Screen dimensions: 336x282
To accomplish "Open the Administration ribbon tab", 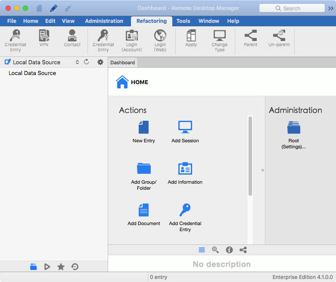I will (x=104, y=21).
